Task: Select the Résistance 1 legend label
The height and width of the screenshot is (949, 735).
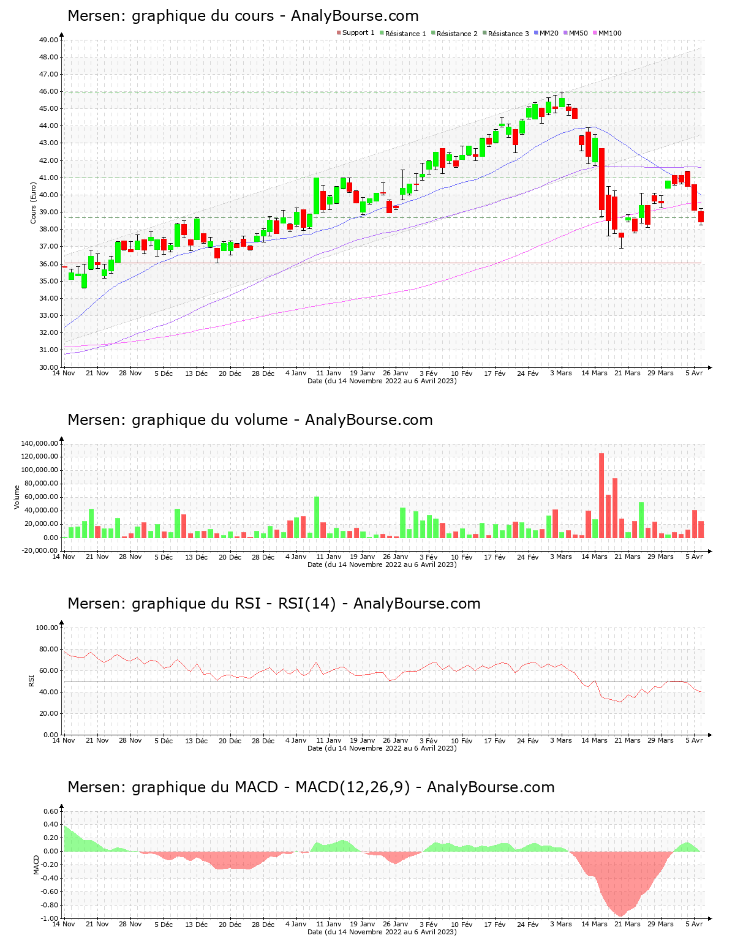Action: (405, 34)
